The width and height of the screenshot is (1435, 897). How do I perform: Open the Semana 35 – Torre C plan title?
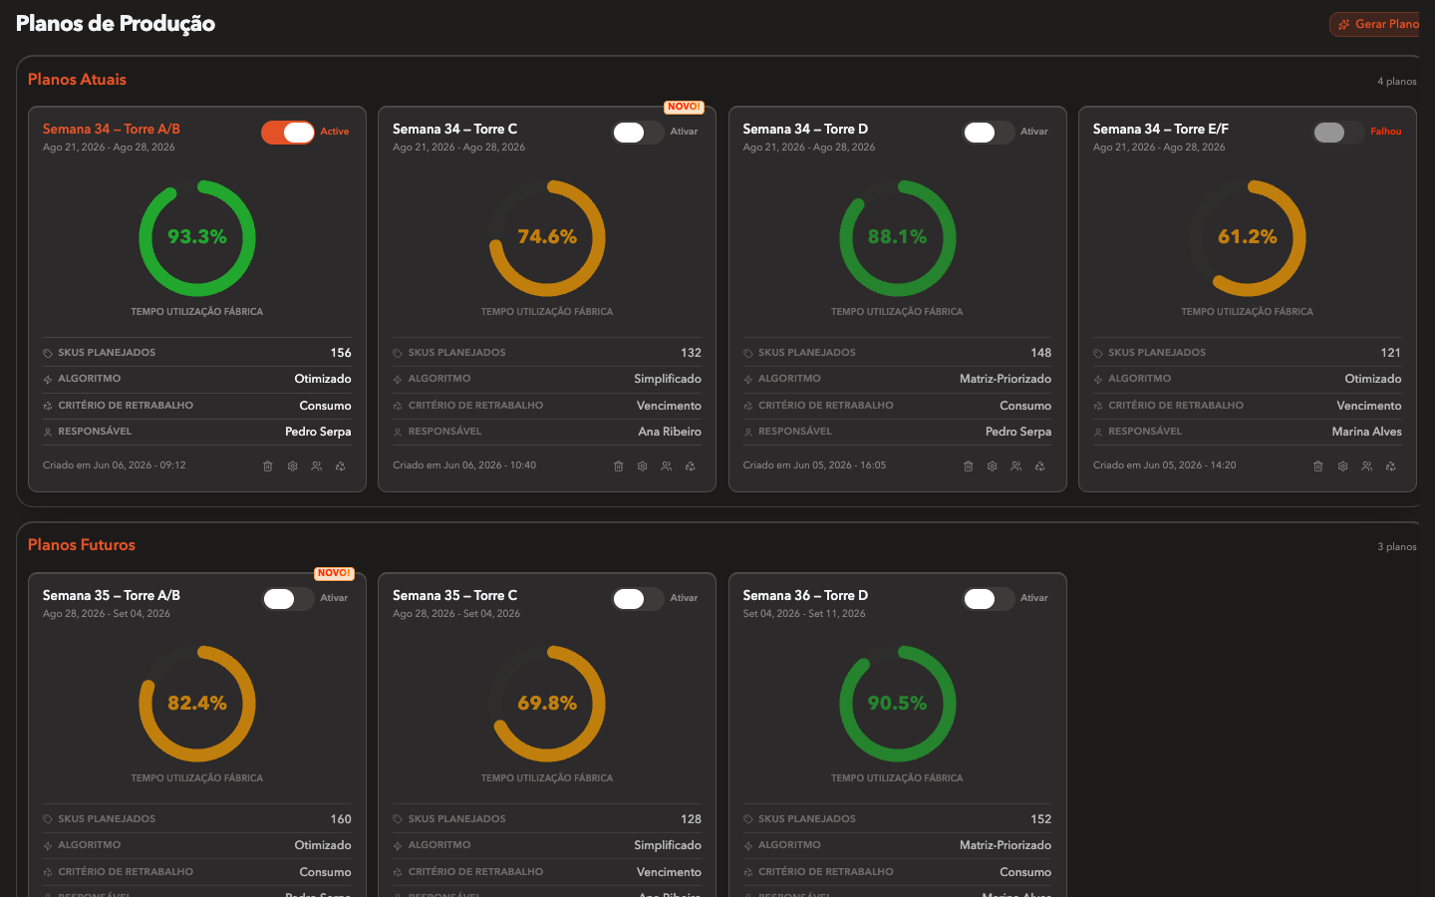pos(455,595)
